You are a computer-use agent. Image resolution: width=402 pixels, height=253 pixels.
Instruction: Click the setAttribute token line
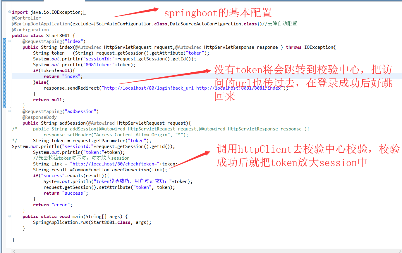pyautogui.click(x=109, y=187)
